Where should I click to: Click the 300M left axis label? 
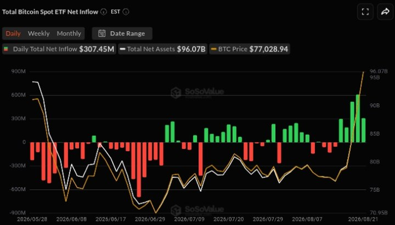click(18, 119)
